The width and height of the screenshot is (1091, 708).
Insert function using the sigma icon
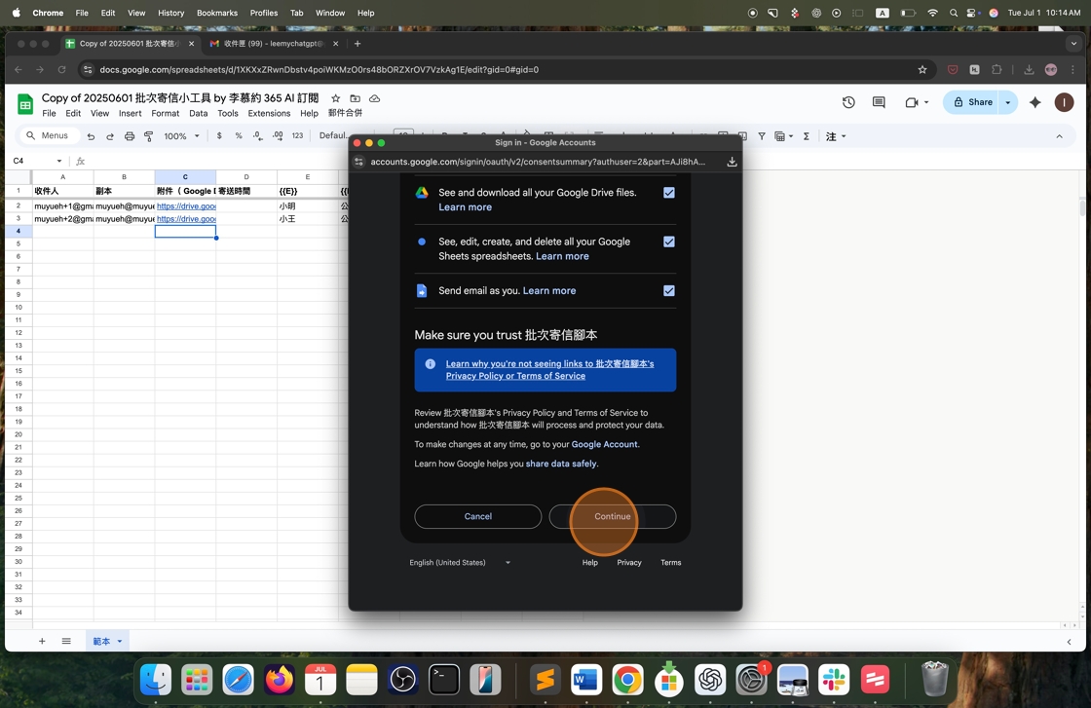click(807, 136)
